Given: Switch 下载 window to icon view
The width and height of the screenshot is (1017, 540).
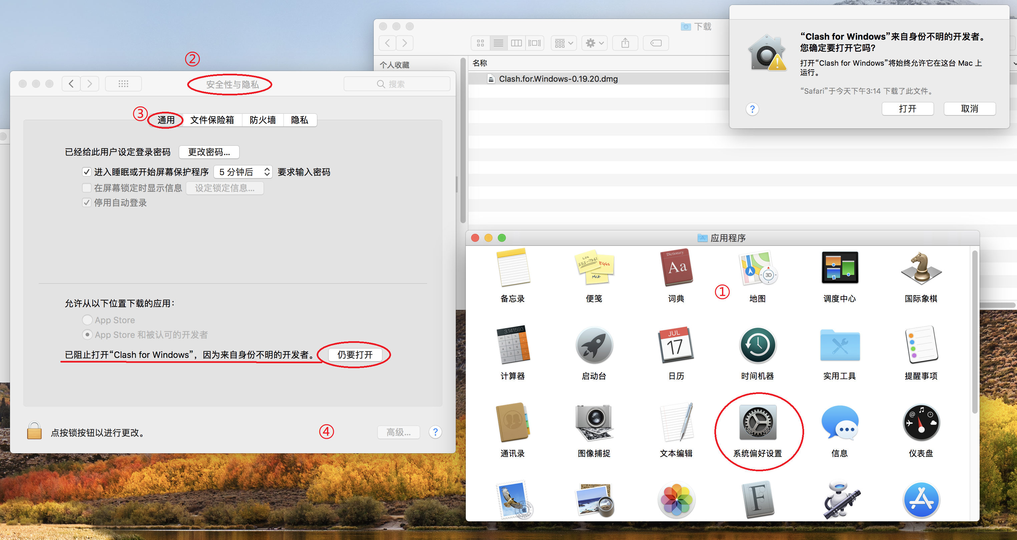Looking at the screenshot, I should (x=480, y=43).
